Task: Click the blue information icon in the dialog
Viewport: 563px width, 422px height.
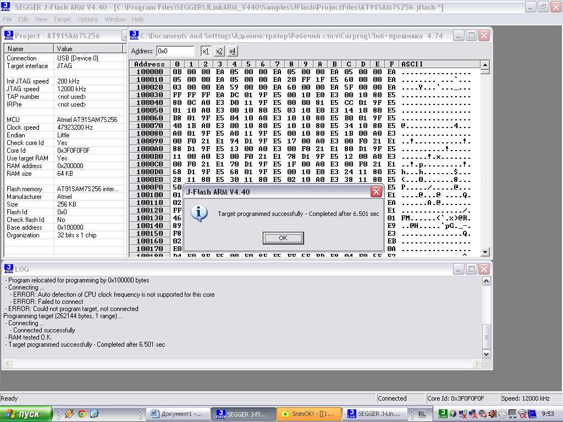Action: tap(199, 214)
